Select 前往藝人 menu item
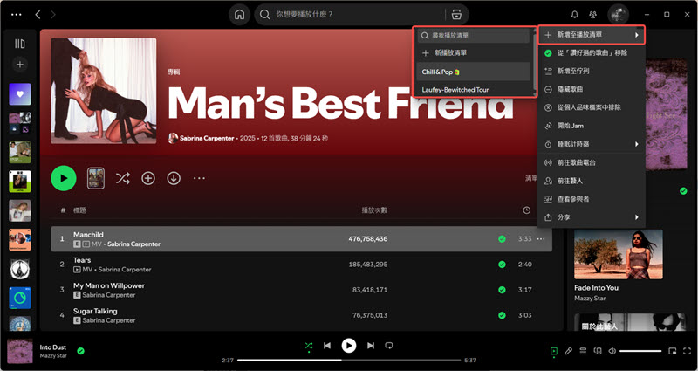This screenshot has height=371, width=698. click(592, 181)
